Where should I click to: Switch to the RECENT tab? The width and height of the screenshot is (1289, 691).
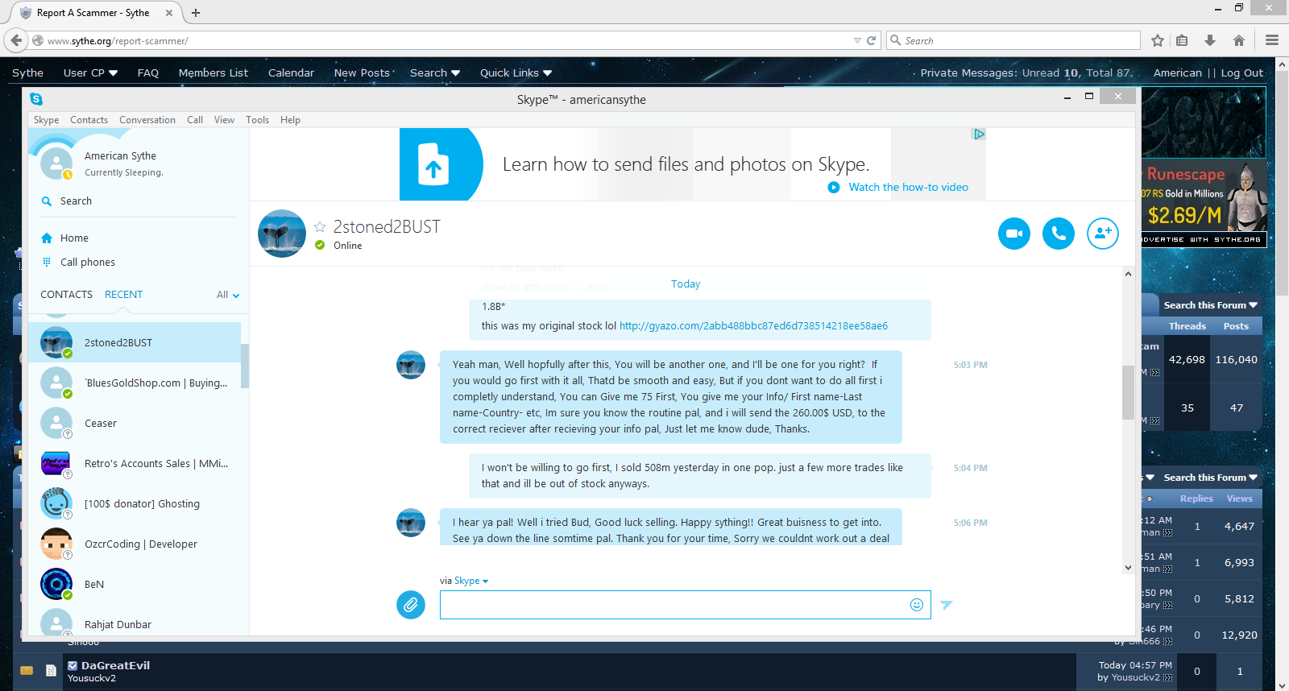click(x=123, y=295)
